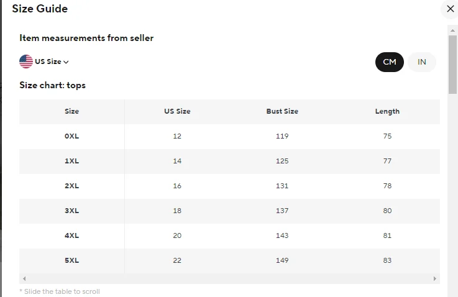Image resolution: width=458 pixels, height=297 pixels.
Task: Expand the US Size chevron dropdown
Action: tap(66, 62)
